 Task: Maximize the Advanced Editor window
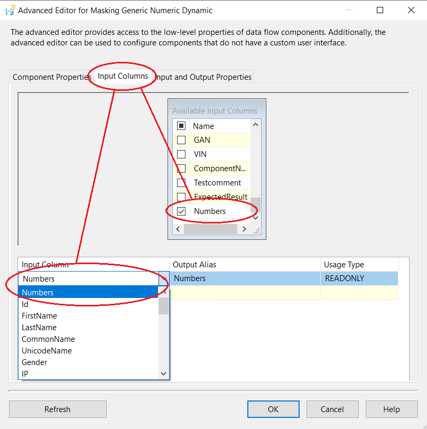tap(380, 11)
